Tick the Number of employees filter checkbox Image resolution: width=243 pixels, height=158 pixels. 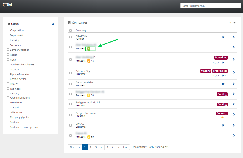pyautogui.click(x=8, y=64)
